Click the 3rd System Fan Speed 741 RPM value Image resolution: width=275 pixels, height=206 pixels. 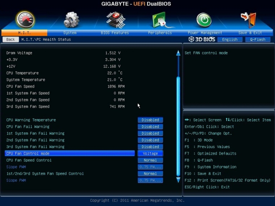tap(117, 106)
